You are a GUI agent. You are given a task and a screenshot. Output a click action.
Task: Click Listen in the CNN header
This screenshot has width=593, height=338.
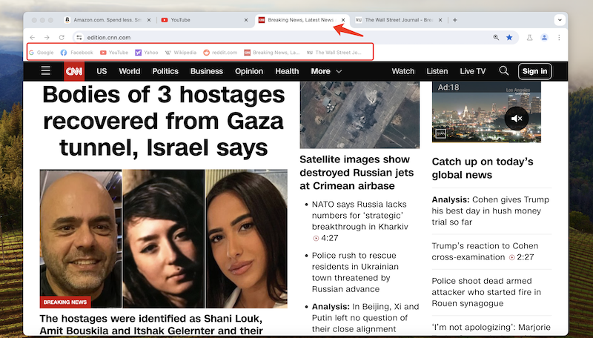click(437, 71)
